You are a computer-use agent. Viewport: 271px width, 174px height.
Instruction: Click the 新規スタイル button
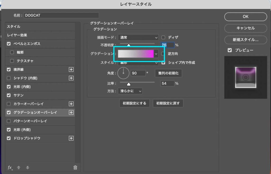tap(245, 40)
